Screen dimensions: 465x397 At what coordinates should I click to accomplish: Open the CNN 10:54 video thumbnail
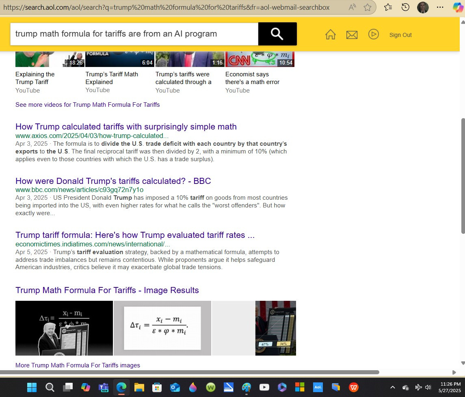(260, 59)
